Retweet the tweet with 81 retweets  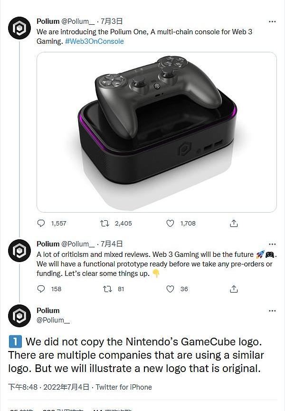(x=107, y=289)
